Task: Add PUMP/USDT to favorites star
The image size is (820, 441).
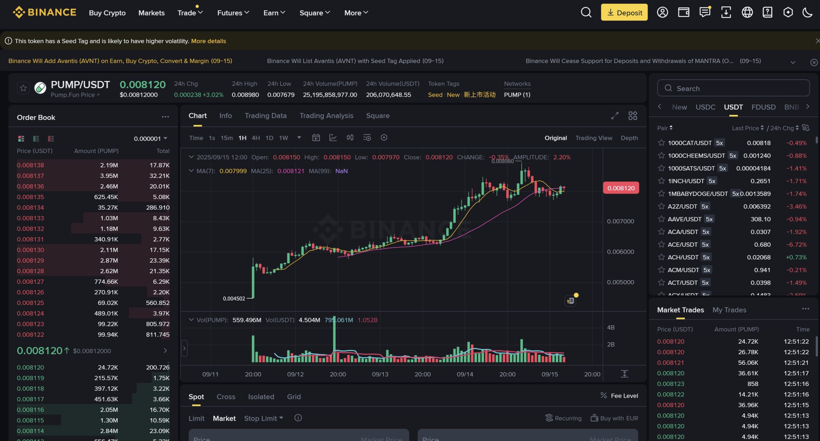Action: 23,88
